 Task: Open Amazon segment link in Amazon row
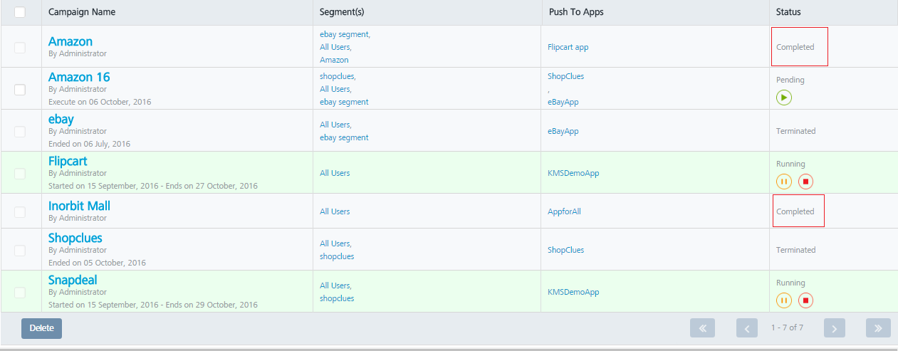pos(334,60)
